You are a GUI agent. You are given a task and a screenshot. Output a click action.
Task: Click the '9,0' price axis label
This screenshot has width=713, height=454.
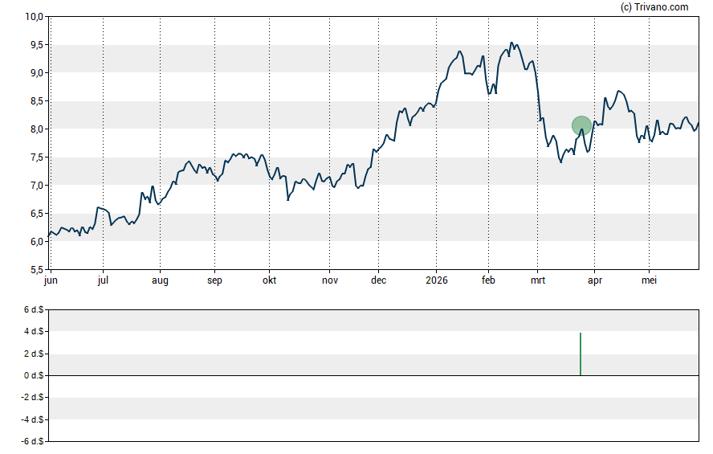tap(37, 73)
